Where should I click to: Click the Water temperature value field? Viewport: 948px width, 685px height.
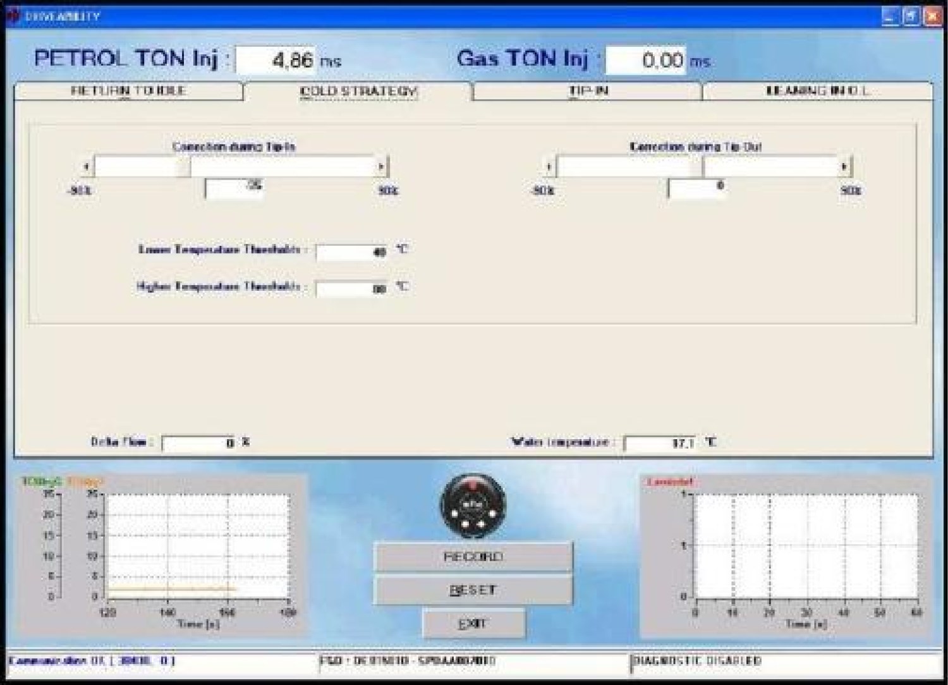tap(660, 443)
